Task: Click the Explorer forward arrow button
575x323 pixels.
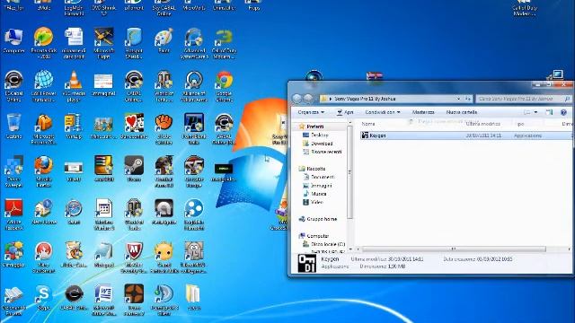Action: click(x=308, y=98)
